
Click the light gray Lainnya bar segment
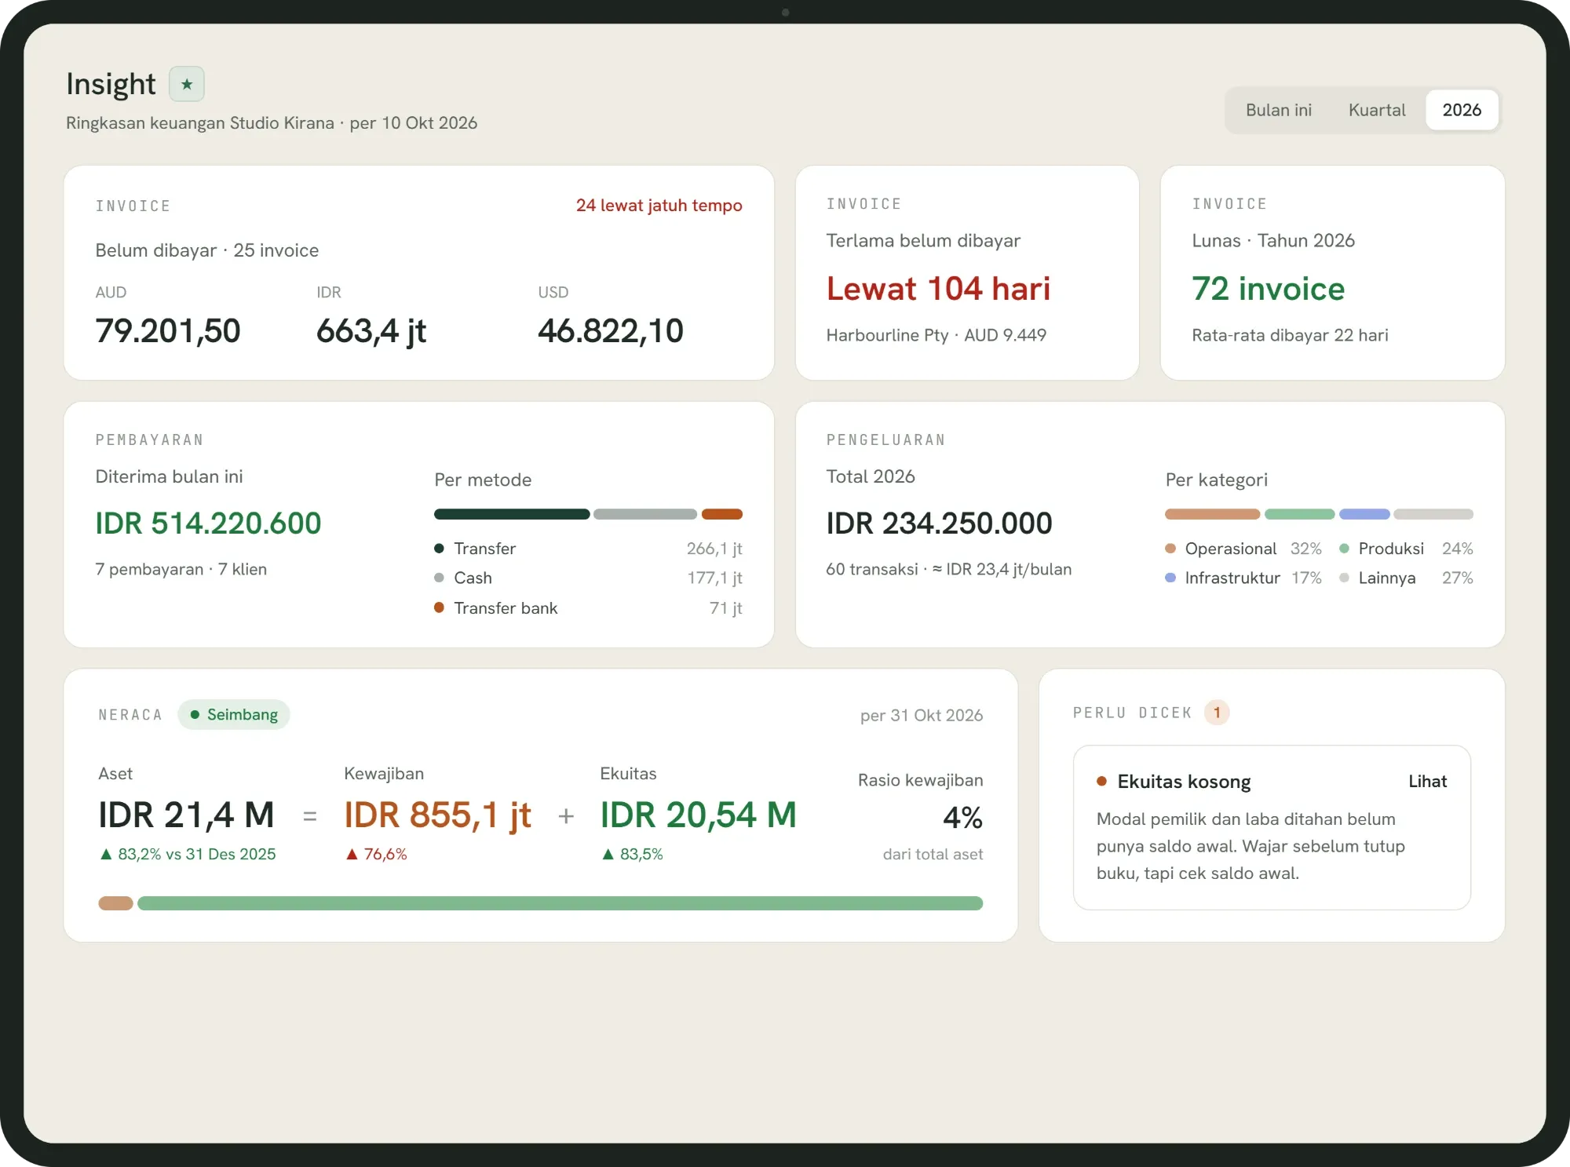coord(1433,514)
